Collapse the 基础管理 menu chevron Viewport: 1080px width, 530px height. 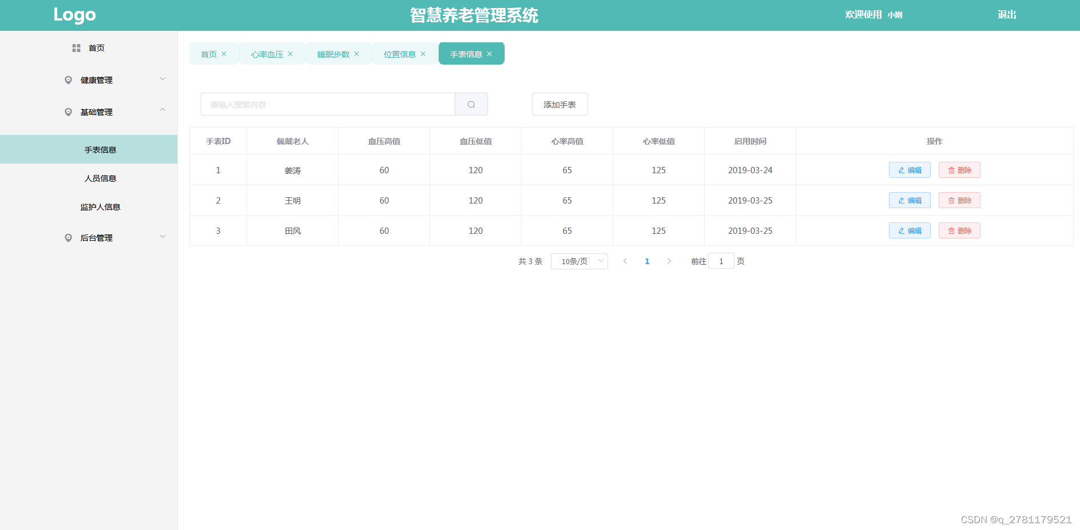[162, 110]
